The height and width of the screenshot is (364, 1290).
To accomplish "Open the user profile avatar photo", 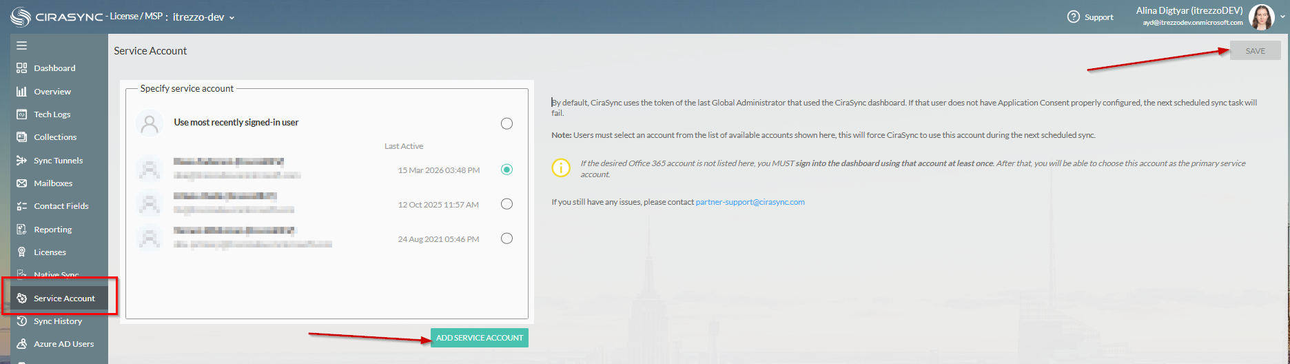I will [x=1262, y=17].
